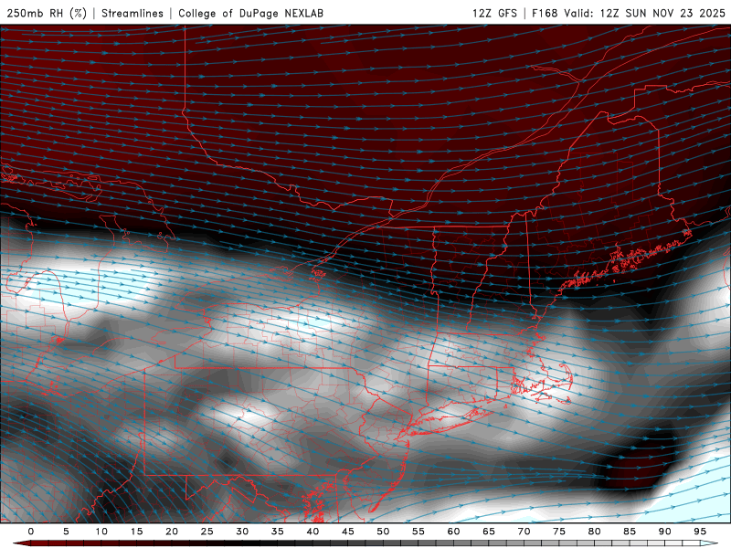The height and width of the screenshot is (548, 731).
Task: Select the colorbar label "35"
Action: tap(277, 532)
